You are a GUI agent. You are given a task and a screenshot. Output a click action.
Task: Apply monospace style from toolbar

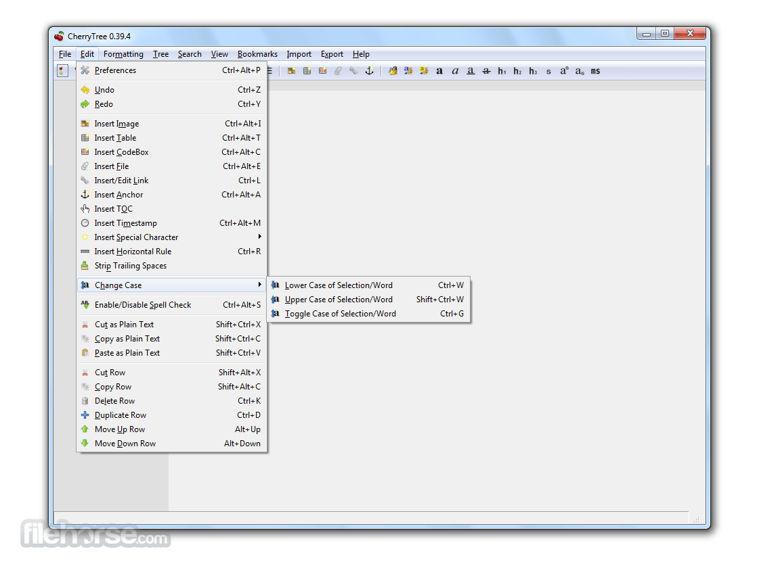pos(595,71)
